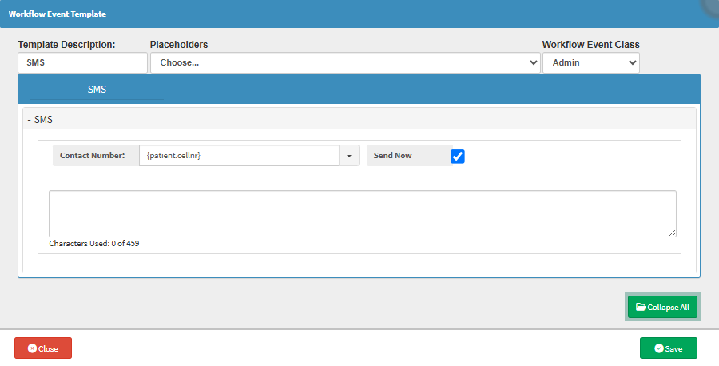Click the empty SMS message text area
This screenshot has width=719, height=366.
(362, 213)
